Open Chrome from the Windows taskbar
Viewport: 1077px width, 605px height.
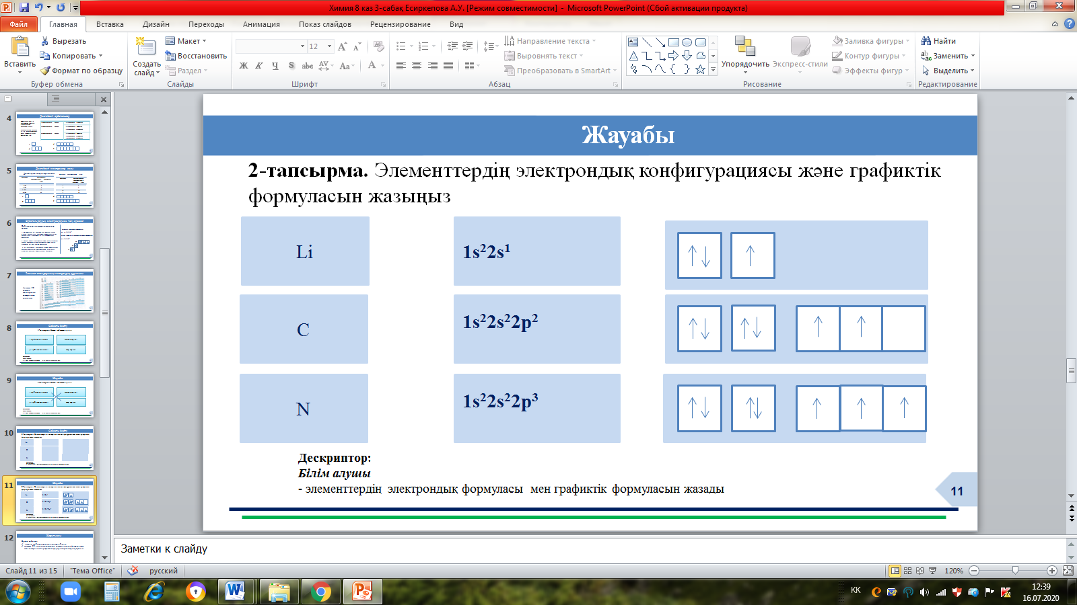coord(321,592)
